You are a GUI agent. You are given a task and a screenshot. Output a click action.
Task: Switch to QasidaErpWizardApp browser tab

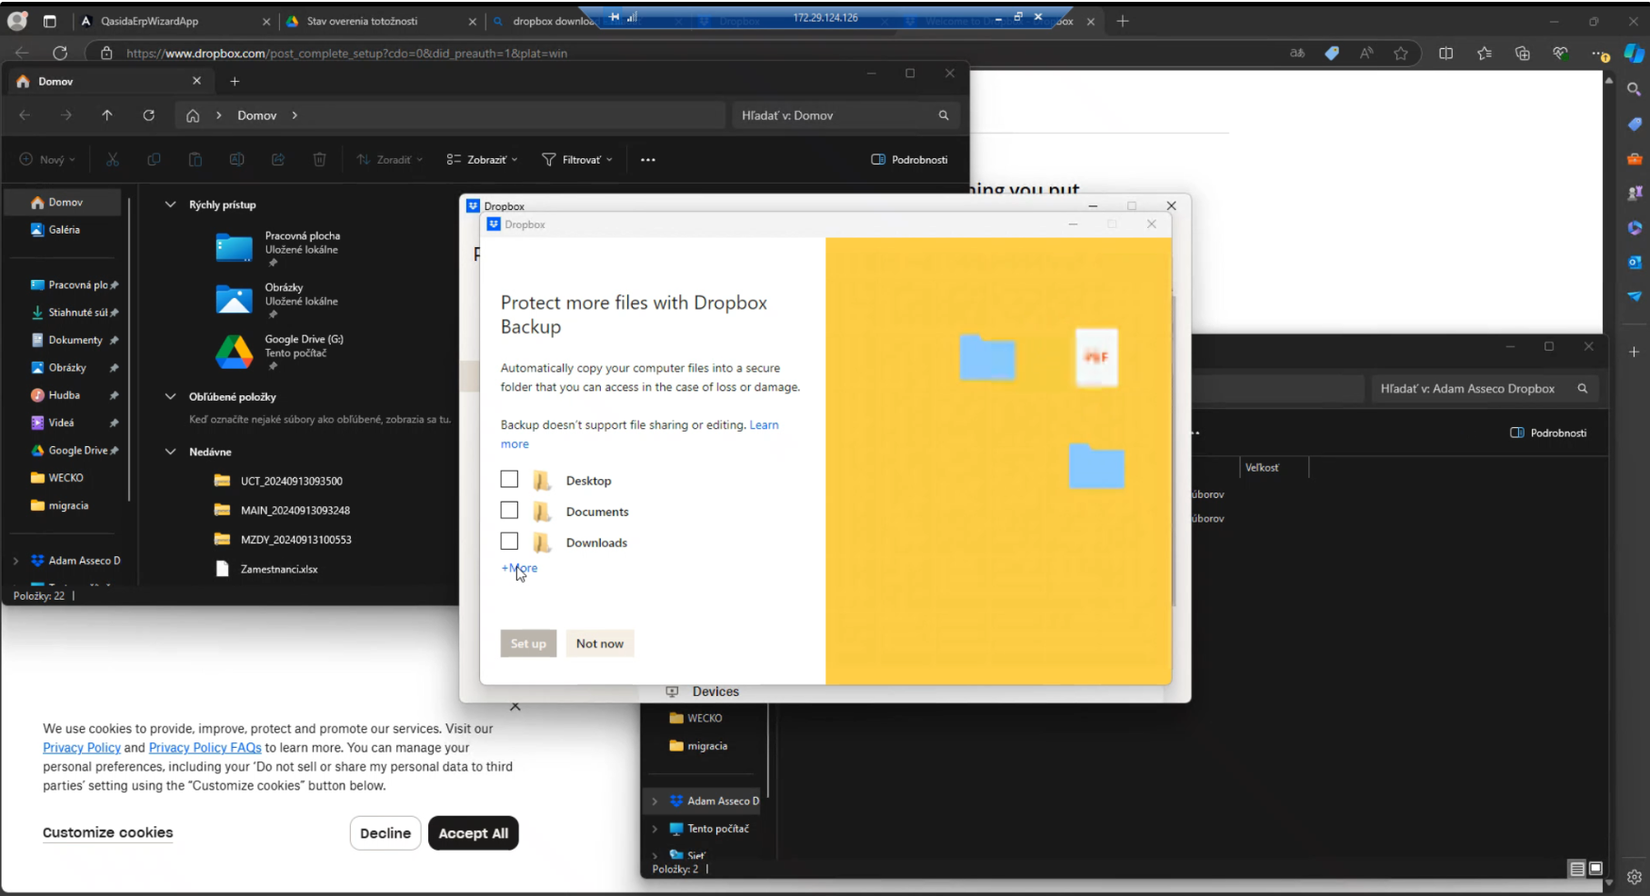[173, 21]
